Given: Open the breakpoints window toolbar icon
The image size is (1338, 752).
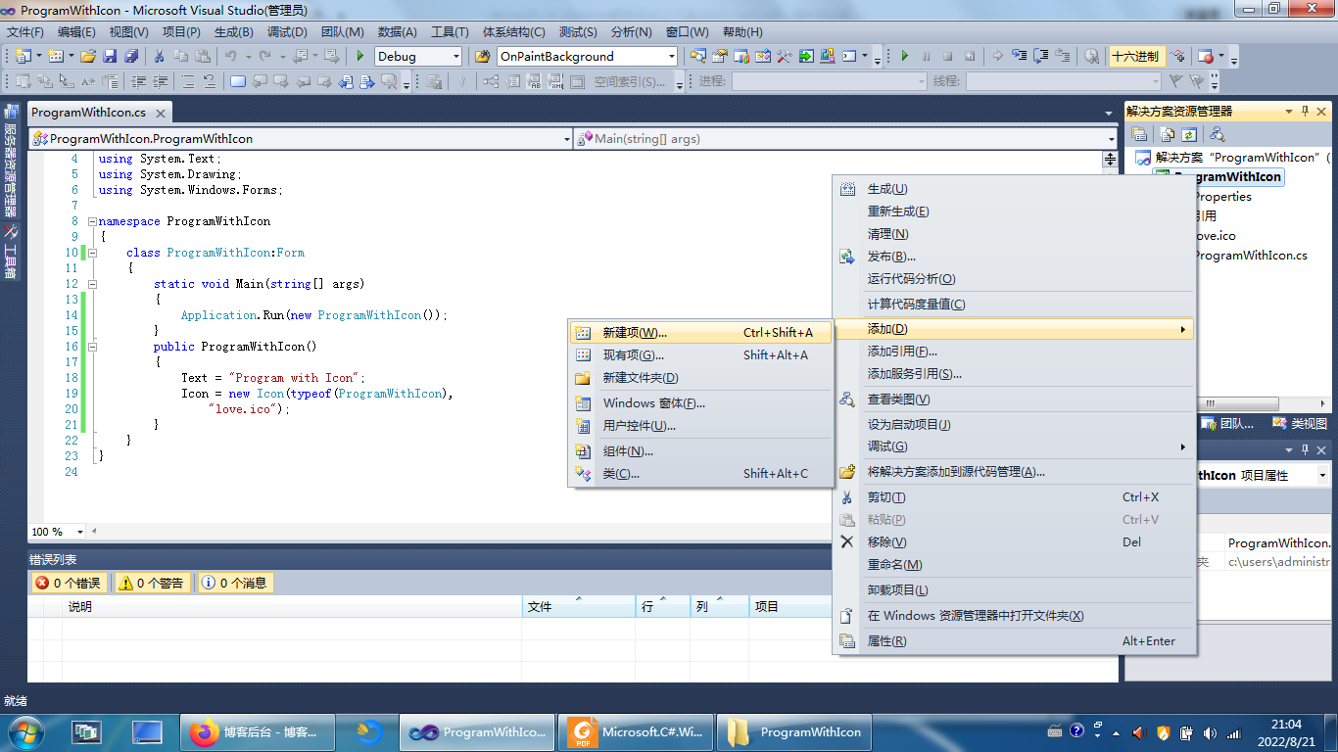Looking at the screenshot, I should click(x=1207, y=56).
